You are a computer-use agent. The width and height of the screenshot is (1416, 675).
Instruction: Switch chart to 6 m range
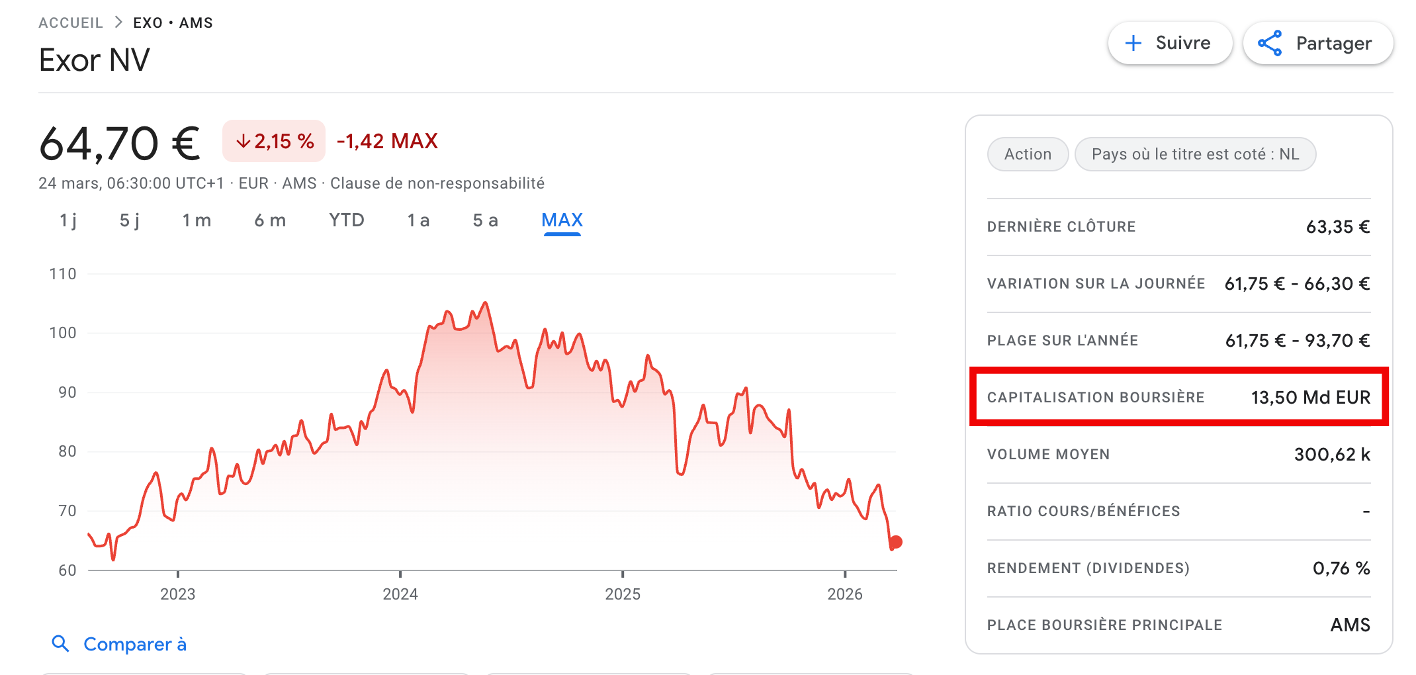pyautogui.click(x=270, y=220)
